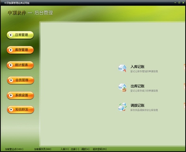The height and width of the screenshot is (152, 186).
Task: Select the 会员管理 sidebar button
Action: click(x=20, y=80)
